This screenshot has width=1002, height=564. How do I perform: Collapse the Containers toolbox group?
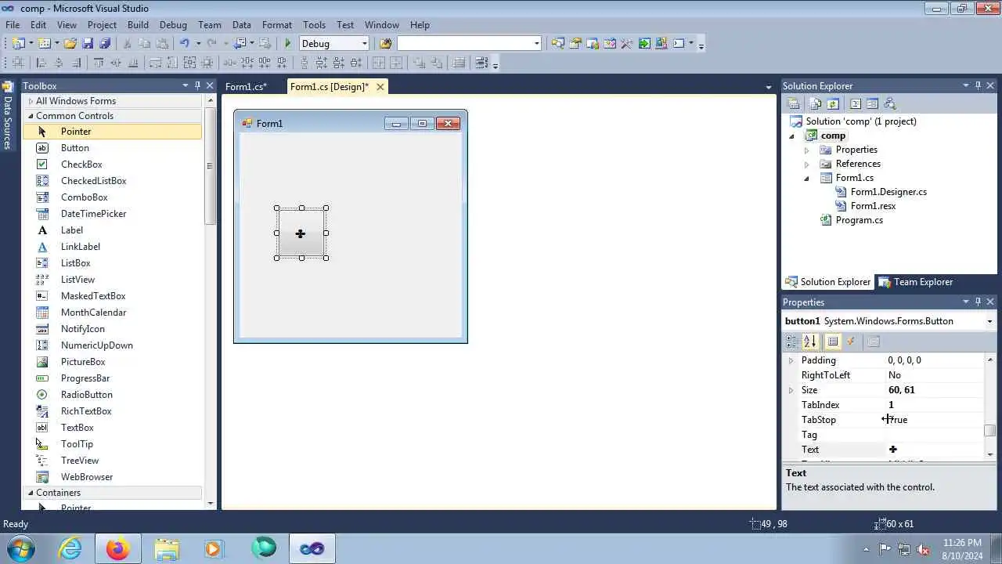click(x=31, y=493)
